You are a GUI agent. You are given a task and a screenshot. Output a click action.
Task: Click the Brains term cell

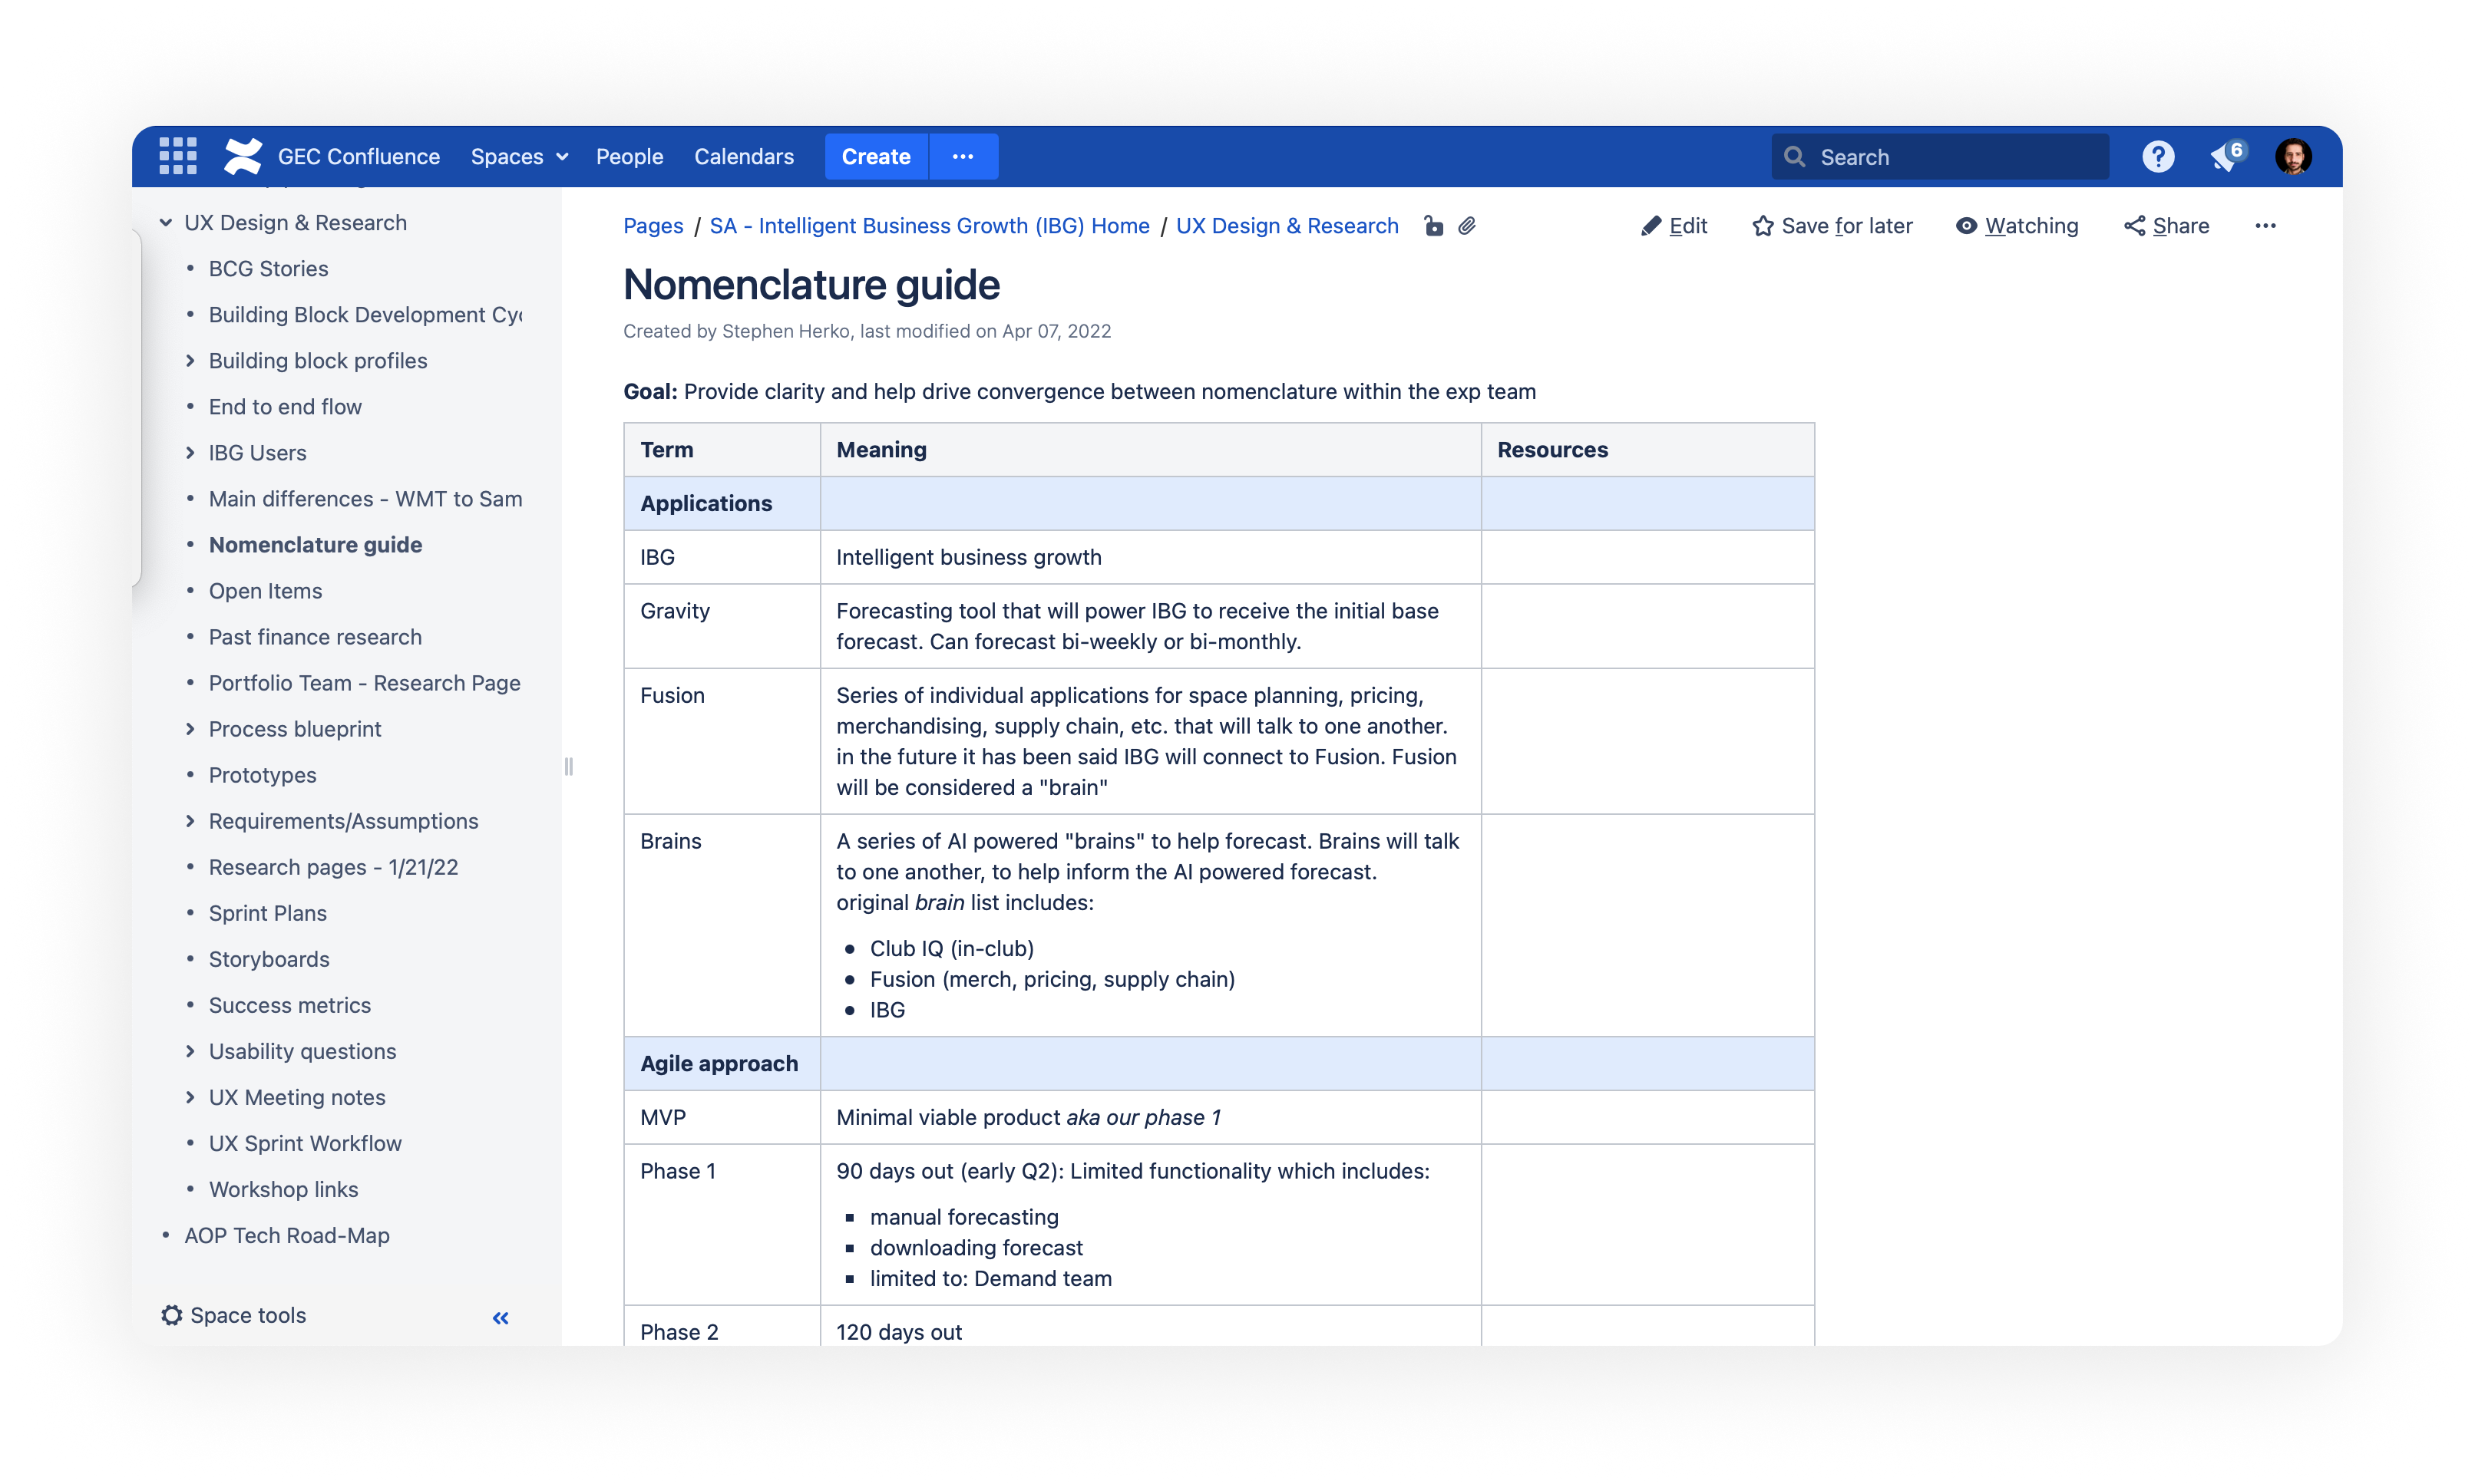[722, 925]
